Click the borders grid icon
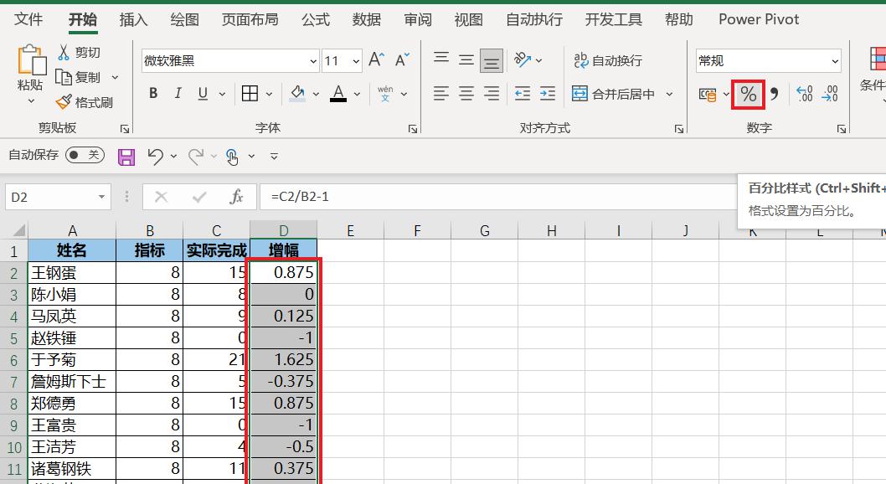886x484 pixels. 250,93
